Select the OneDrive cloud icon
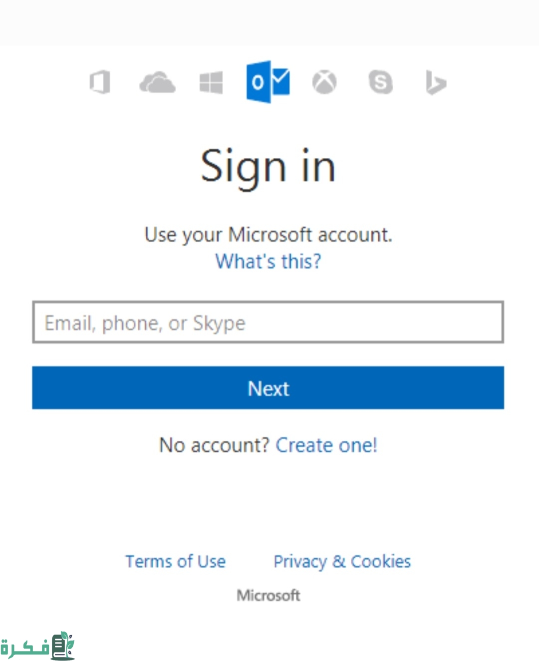The width and height of the screenshot is (539, 661). [157, 82]
